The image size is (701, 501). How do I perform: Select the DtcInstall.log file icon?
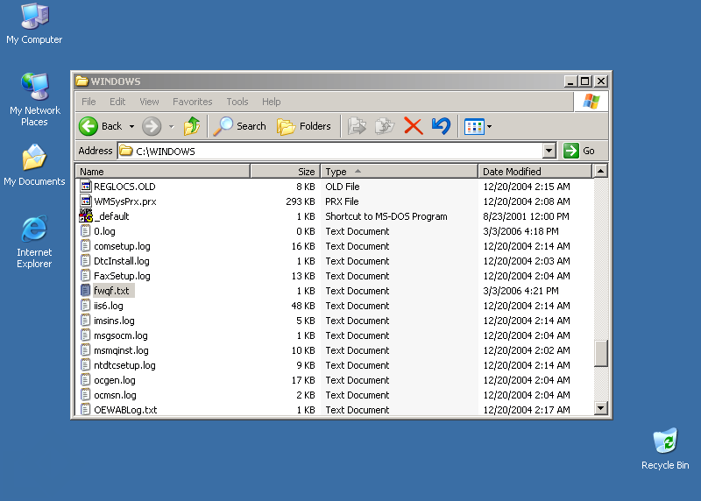click(x=85, y=260)
